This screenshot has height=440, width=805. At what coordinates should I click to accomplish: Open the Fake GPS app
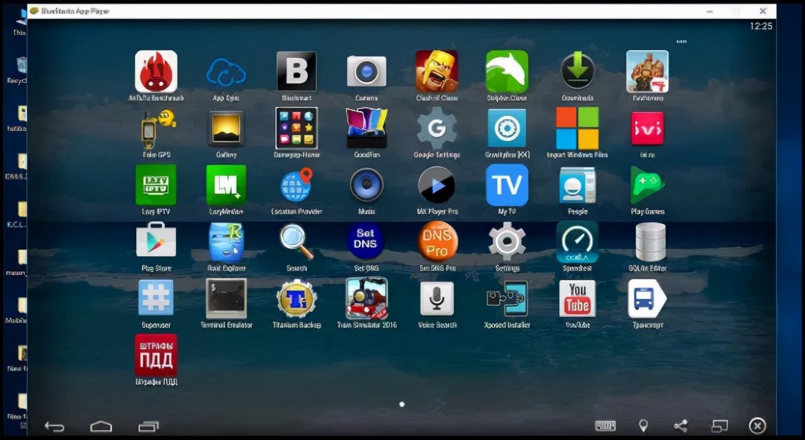157,128
